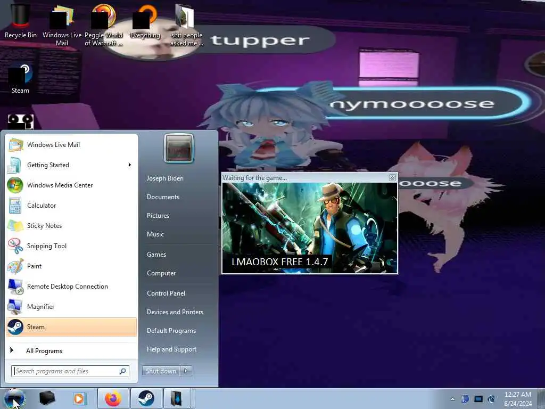This screenshot has height=409, width=545.
Task: Open Peggle World of Warcraft desktop shortcut
Action: pos(104,24)
